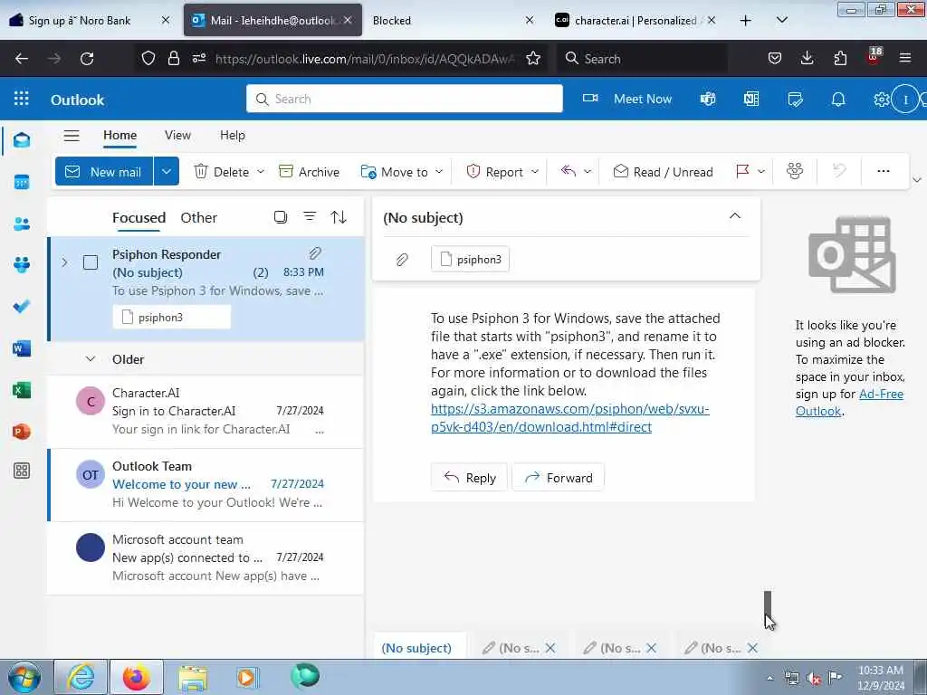Open People contacts in left sidebar
Image resolution: width=927 pixels, height=695 pixels.
(x=22, y=224)
